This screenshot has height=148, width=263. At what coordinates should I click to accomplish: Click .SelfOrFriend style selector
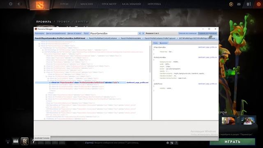[x=158, y=84]
